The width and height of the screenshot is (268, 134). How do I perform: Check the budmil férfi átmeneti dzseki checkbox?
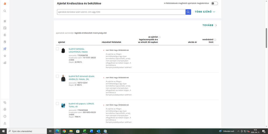(x=57, y=76)
